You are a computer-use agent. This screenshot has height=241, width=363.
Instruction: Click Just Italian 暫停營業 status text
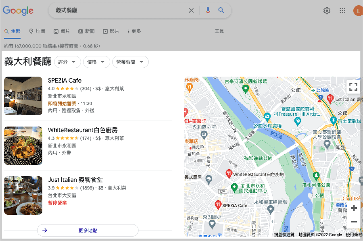(57, 203)
